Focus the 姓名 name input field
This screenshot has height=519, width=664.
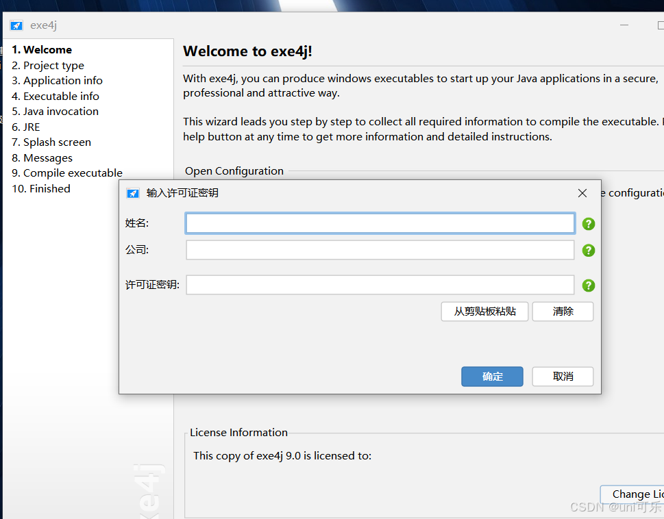380,223
